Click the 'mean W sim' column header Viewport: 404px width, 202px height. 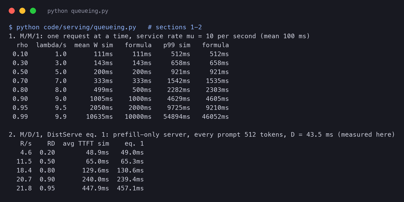(94, 45)
